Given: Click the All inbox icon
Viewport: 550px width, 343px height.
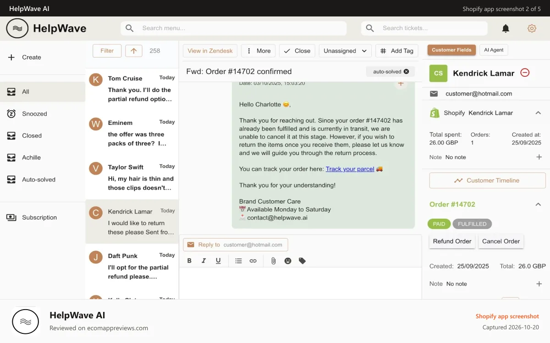Looking at the screenshot, I should coord(11,91).
